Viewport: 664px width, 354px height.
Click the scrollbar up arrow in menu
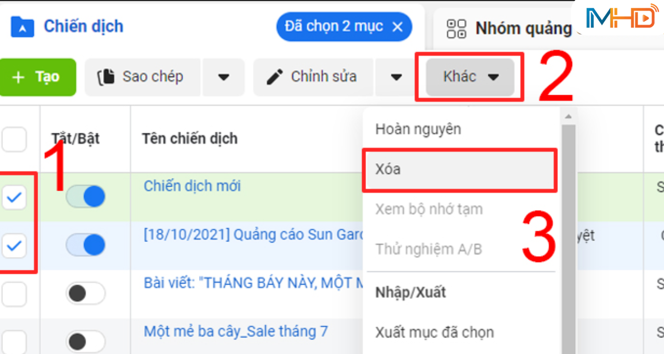(x=568, y=117)
